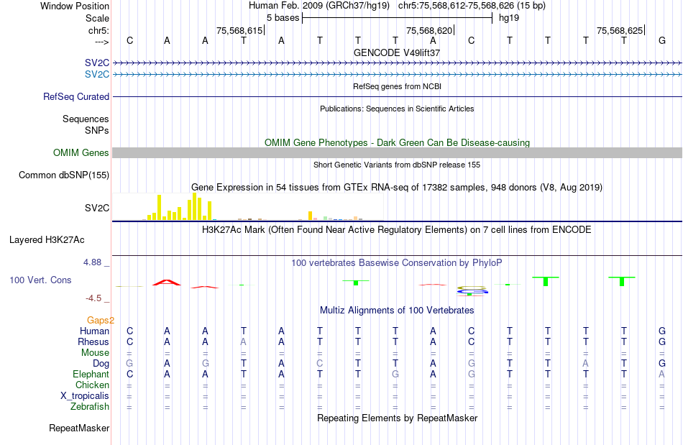The width and height of the screenshot is (683, 445).
Task: Click the -4.5 PhyloP lower axis value
Action: tap(93, 298)
